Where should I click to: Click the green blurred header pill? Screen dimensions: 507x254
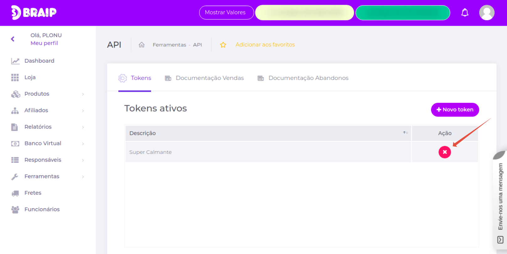pos(403,13)
